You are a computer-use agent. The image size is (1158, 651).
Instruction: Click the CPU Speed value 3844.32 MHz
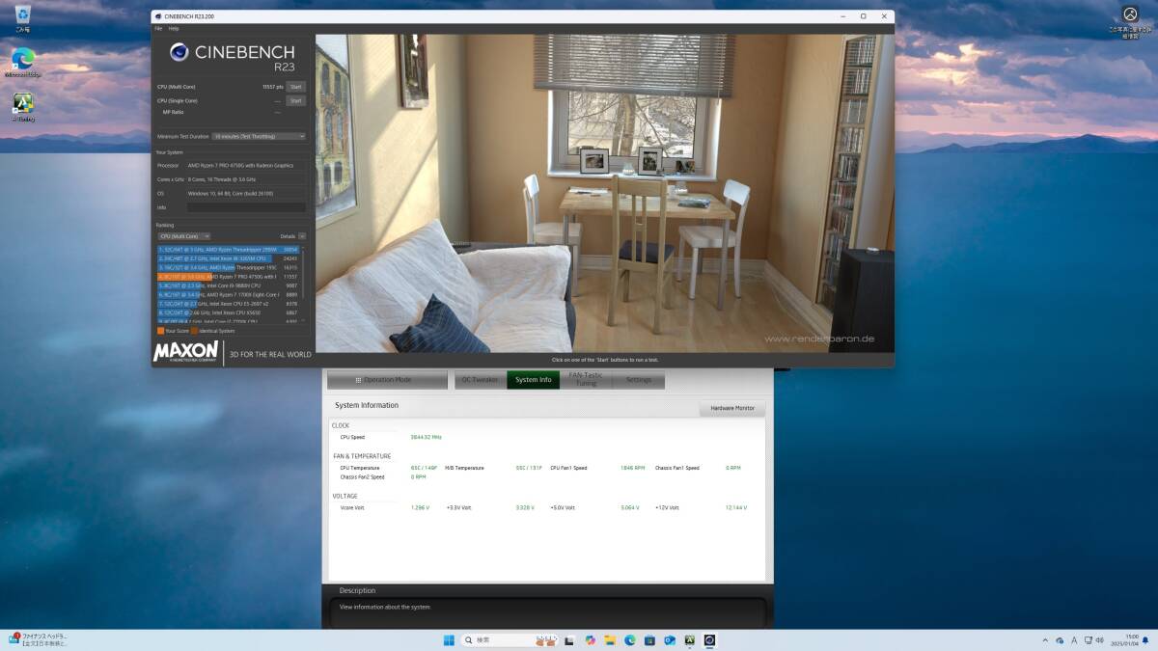426,437
